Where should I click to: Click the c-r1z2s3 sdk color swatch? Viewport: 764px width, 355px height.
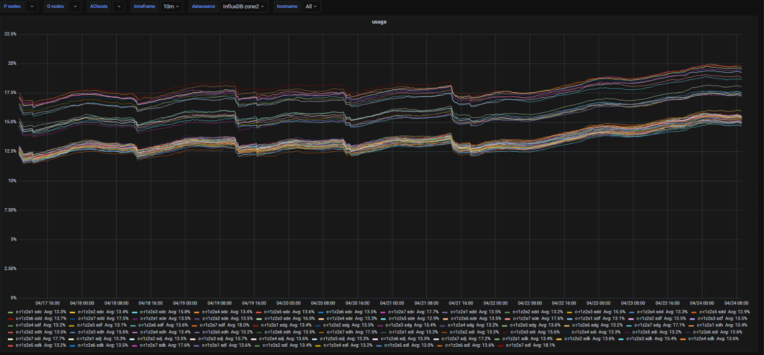(621, 339)
